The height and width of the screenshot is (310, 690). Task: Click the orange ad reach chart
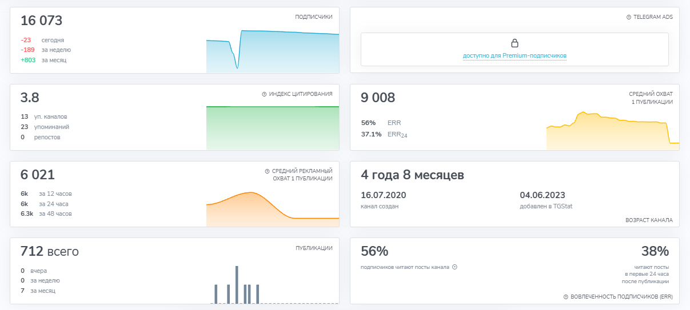coord(273,209)
